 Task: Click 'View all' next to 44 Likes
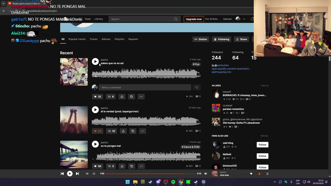265,86
